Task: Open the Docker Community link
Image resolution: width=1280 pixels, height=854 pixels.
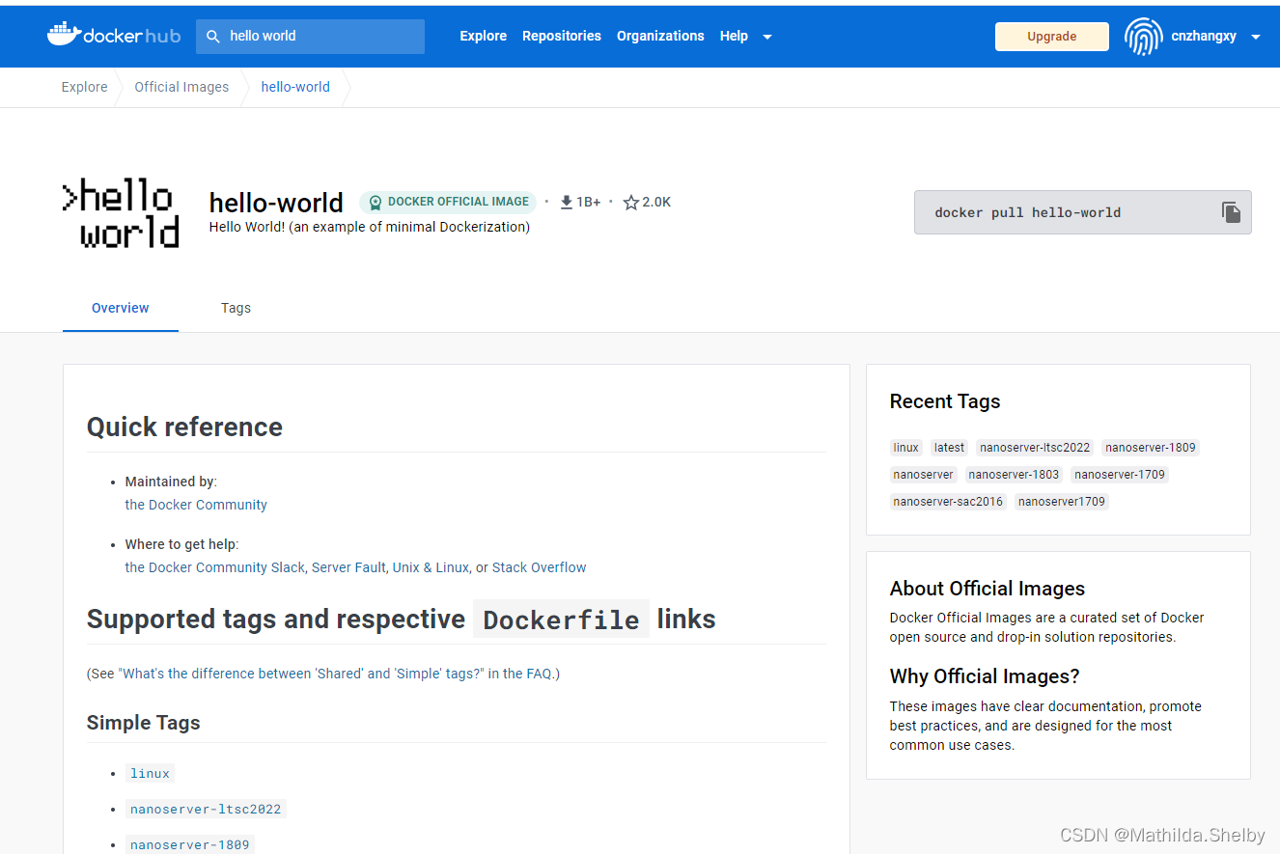Action: 196,505
